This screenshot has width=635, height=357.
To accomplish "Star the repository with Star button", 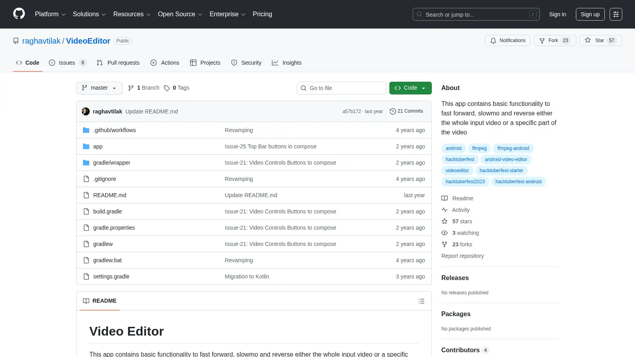I will coord(601,40).
